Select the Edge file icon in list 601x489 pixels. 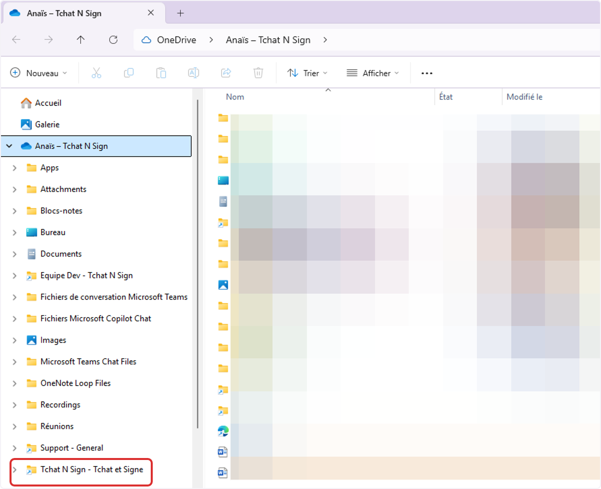(x=223, y=431)
